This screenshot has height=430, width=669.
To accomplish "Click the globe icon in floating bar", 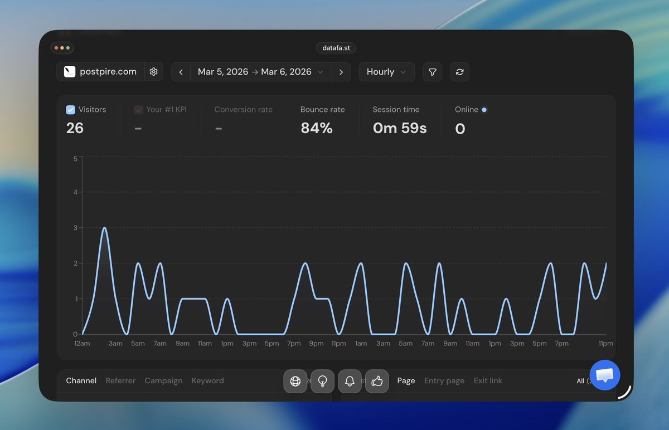I will pos(295,382).
